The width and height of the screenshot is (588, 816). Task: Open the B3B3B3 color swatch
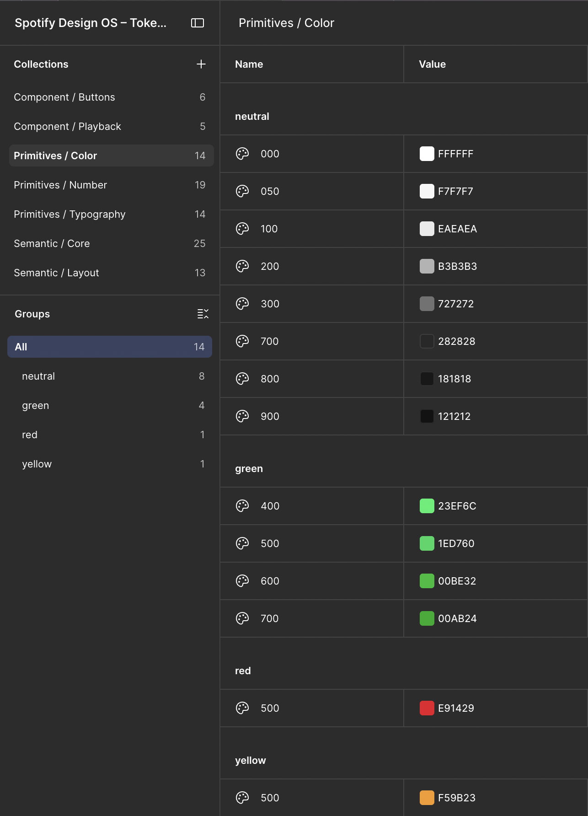427,266
